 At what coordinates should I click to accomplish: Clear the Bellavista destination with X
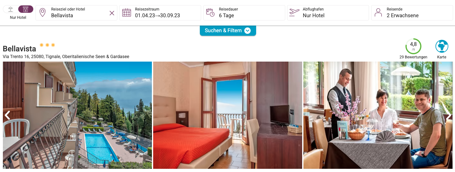click(112, 13)
